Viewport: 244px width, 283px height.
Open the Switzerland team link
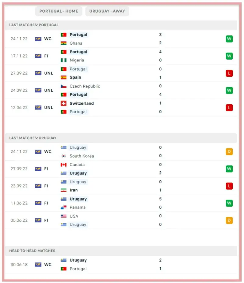pos(81,103)
